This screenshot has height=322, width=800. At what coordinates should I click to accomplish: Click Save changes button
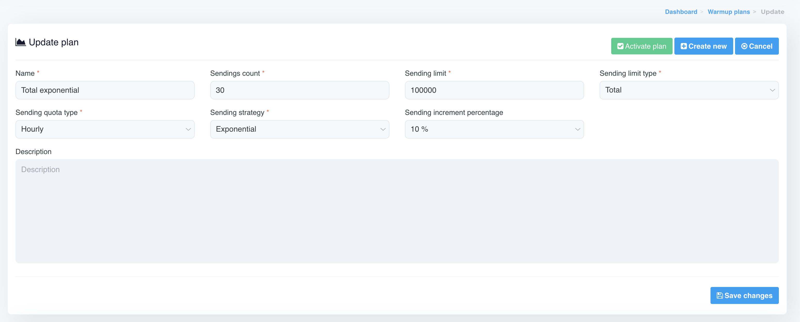pos(744,295)
